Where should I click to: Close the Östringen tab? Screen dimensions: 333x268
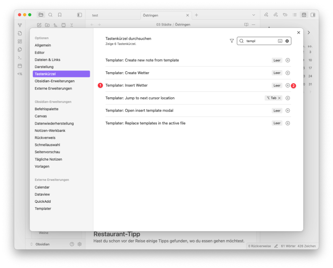[x=188, y=15]
